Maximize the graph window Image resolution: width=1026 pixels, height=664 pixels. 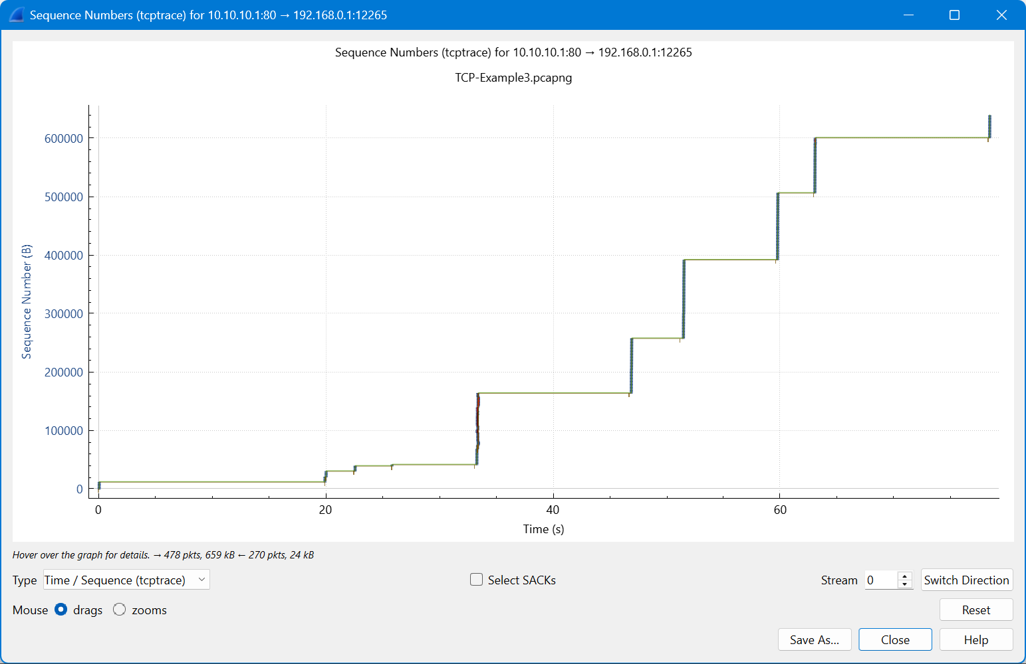pyautogui.click(x=955, y=15)
